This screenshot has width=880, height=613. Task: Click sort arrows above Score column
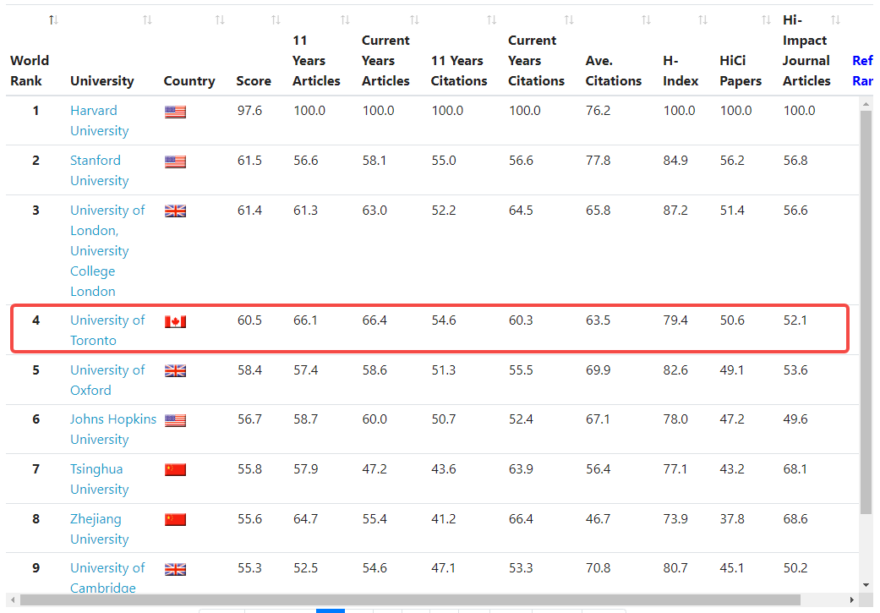[x=276, y=20]
